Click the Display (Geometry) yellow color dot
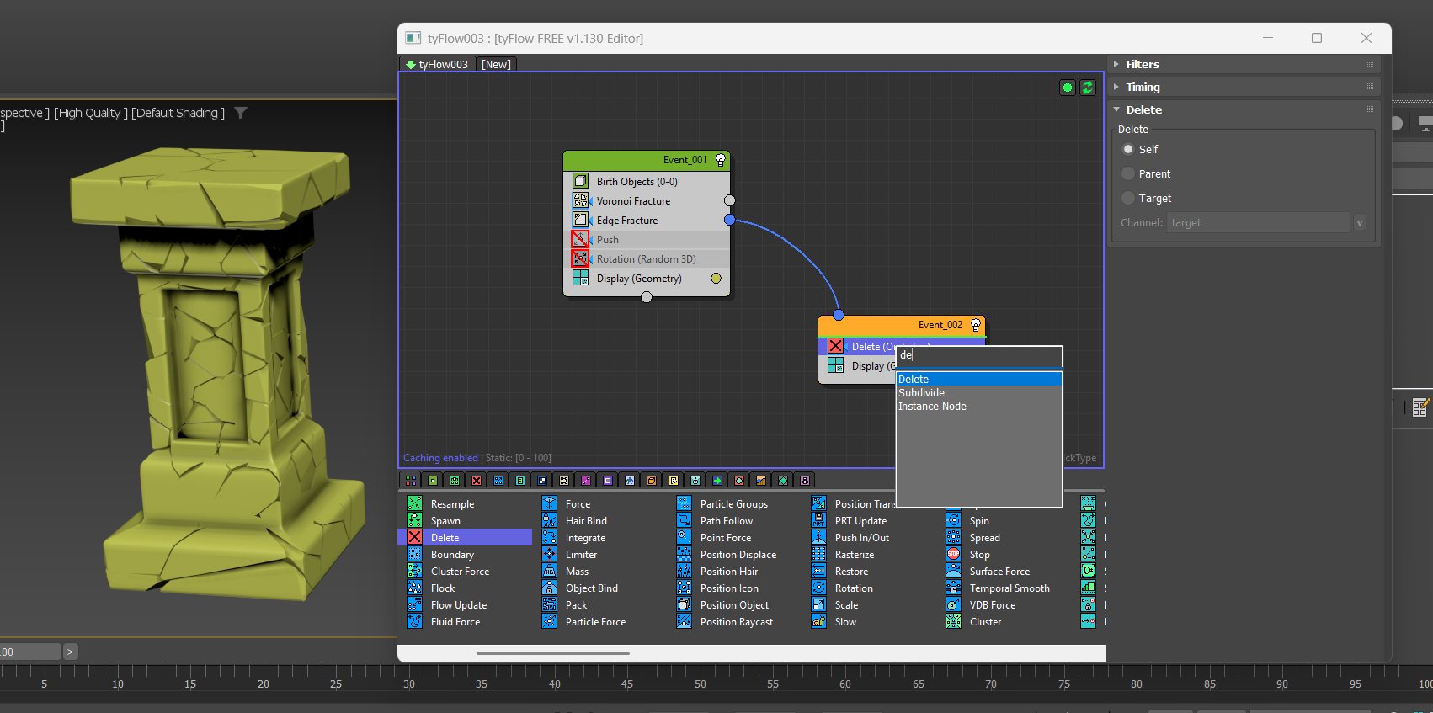The image size is (1433, 713). (716, 279)
